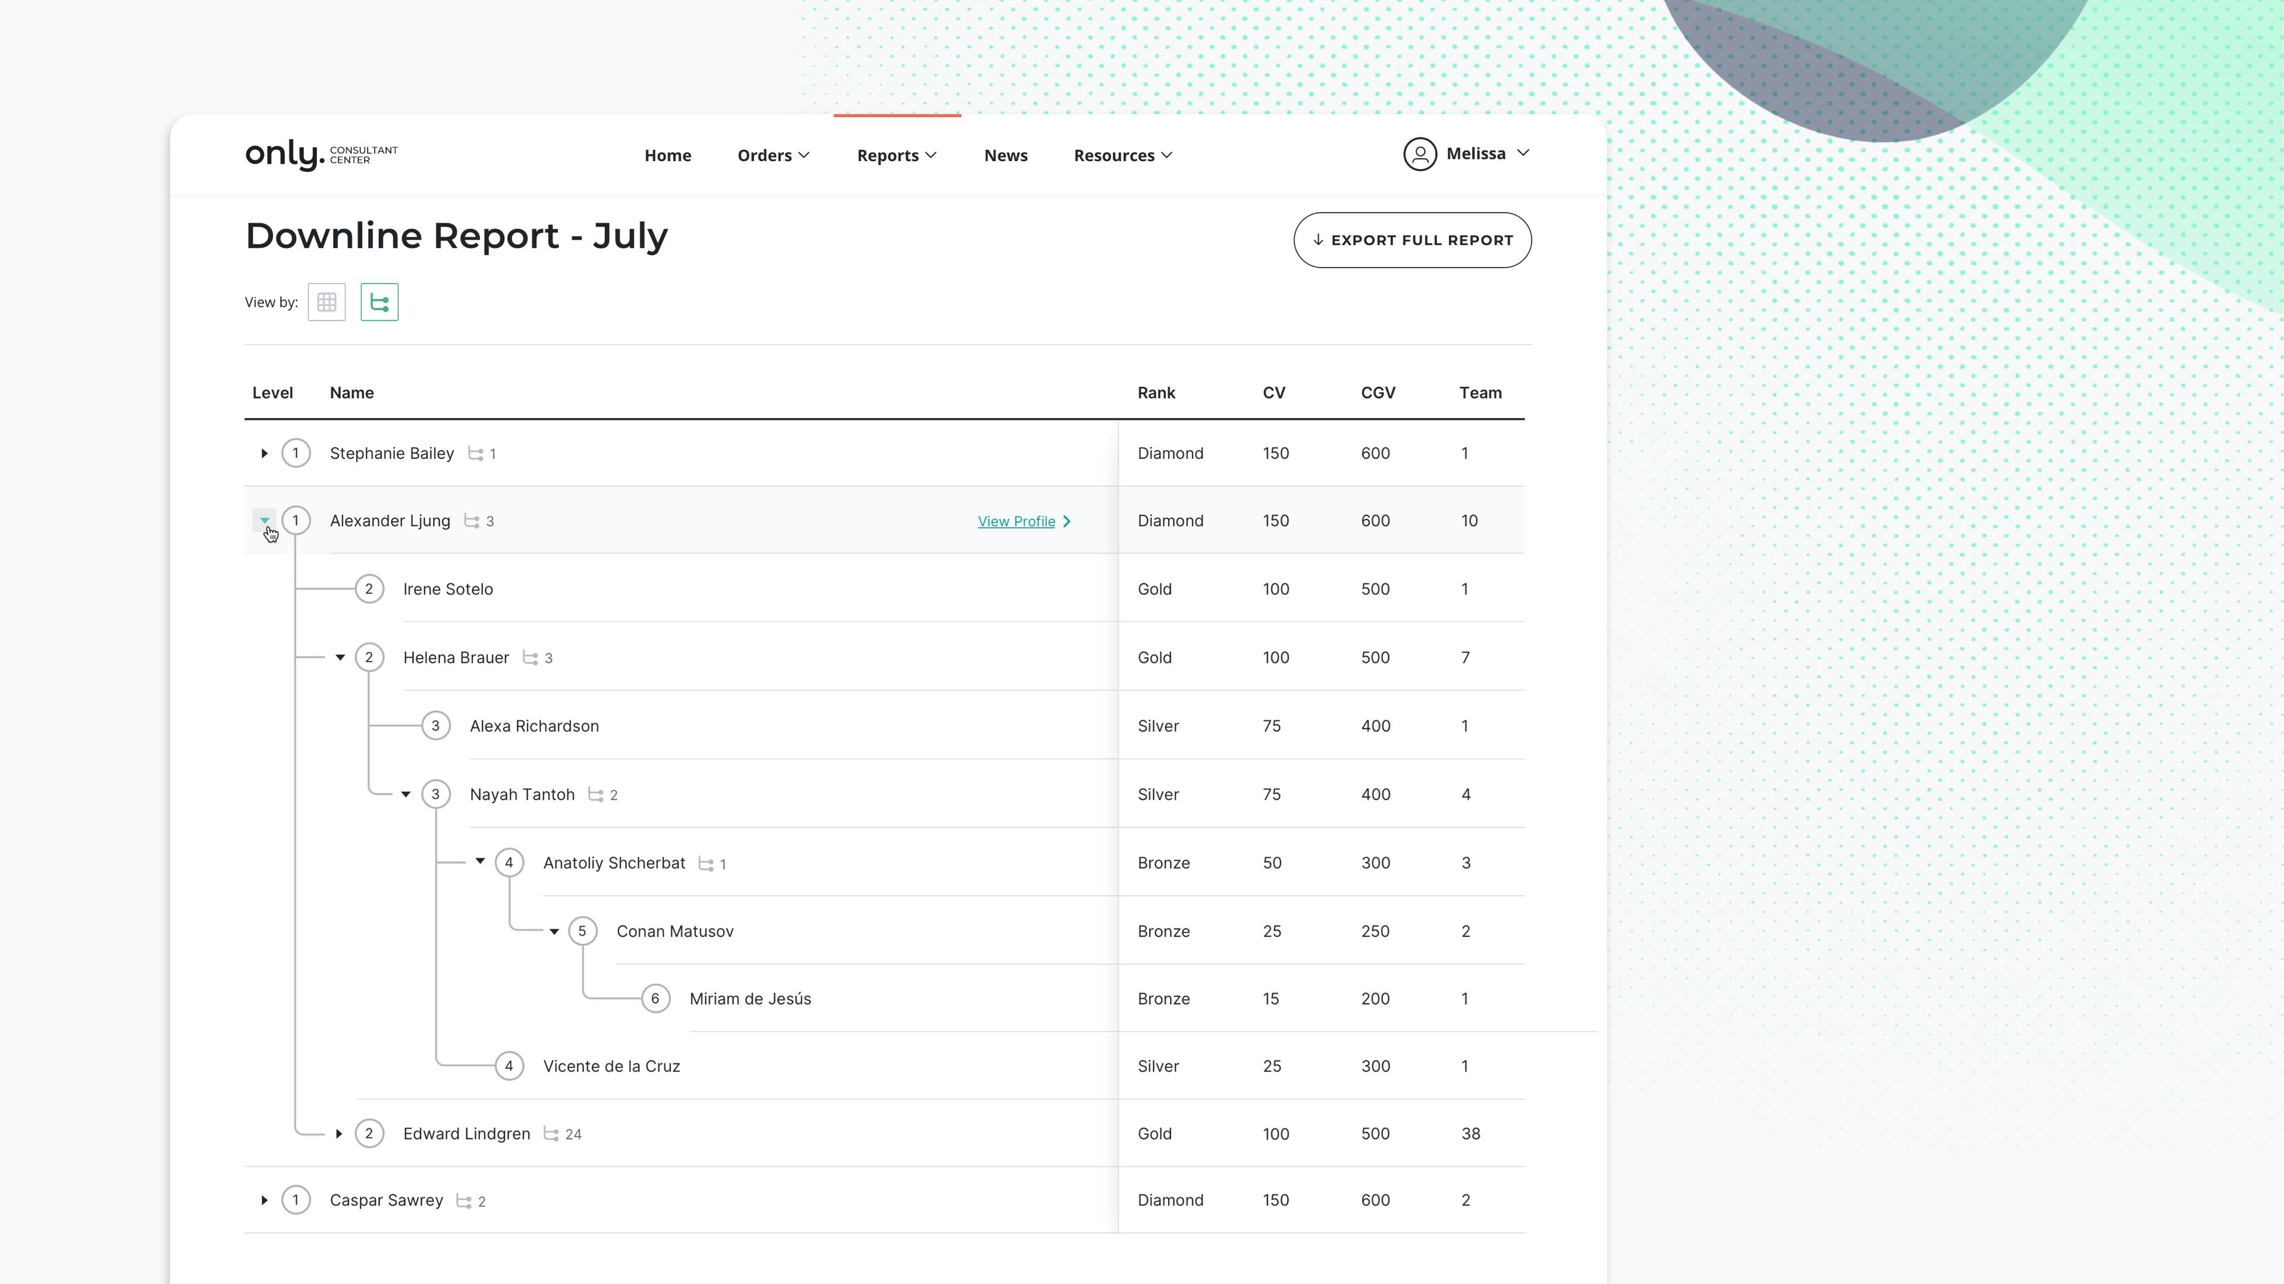Image resolution: width=2284 pixels, height=1284 pixels.
Task: Select the tree view toggle
Action: tap(379, 301)
